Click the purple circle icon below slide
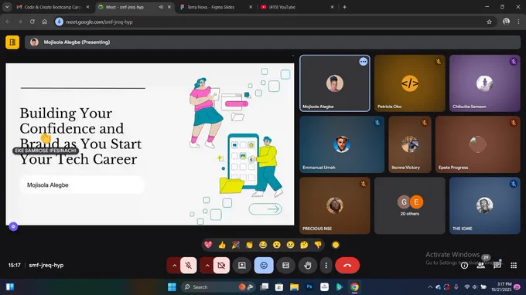 click(x=13, y=227)
